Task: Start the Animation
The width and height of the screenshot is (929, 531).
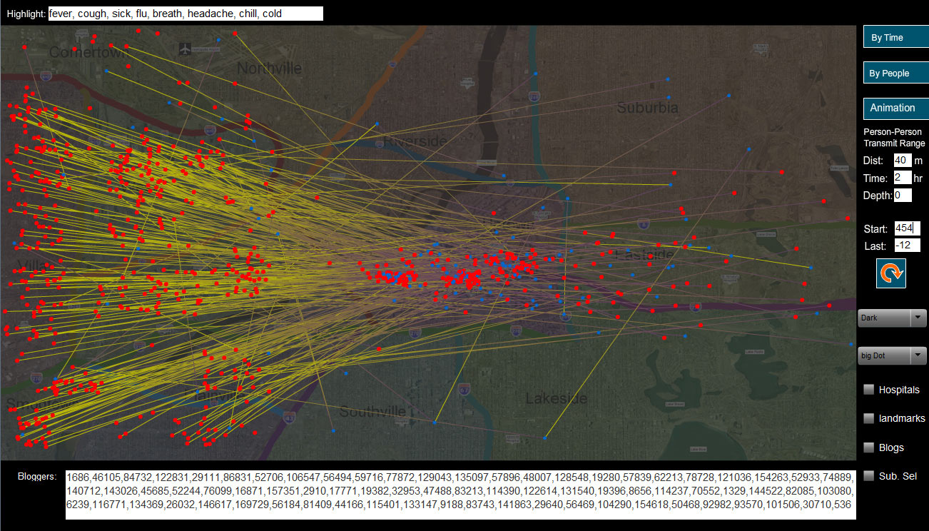Action: click(x=896, y=108)
